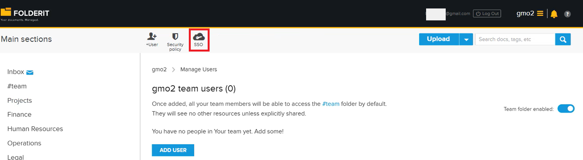
Task: Click the ADD USER button
Action: pyautogui.click(x=173, y=150)
